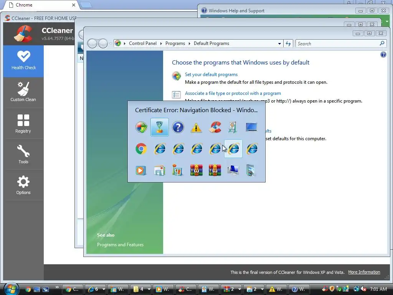Click the muted volume icon in system tray

(364, 289)
